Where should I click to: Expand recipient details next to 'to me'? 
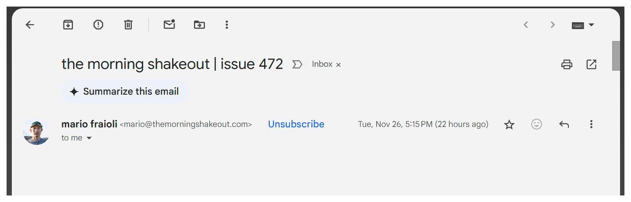pyautogui.click(x=89, y=138)
